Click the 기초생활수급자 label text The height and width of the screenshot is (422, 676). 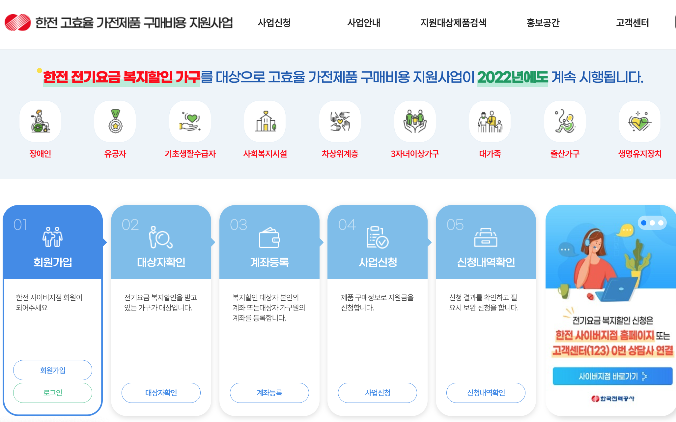coord(190,154)
